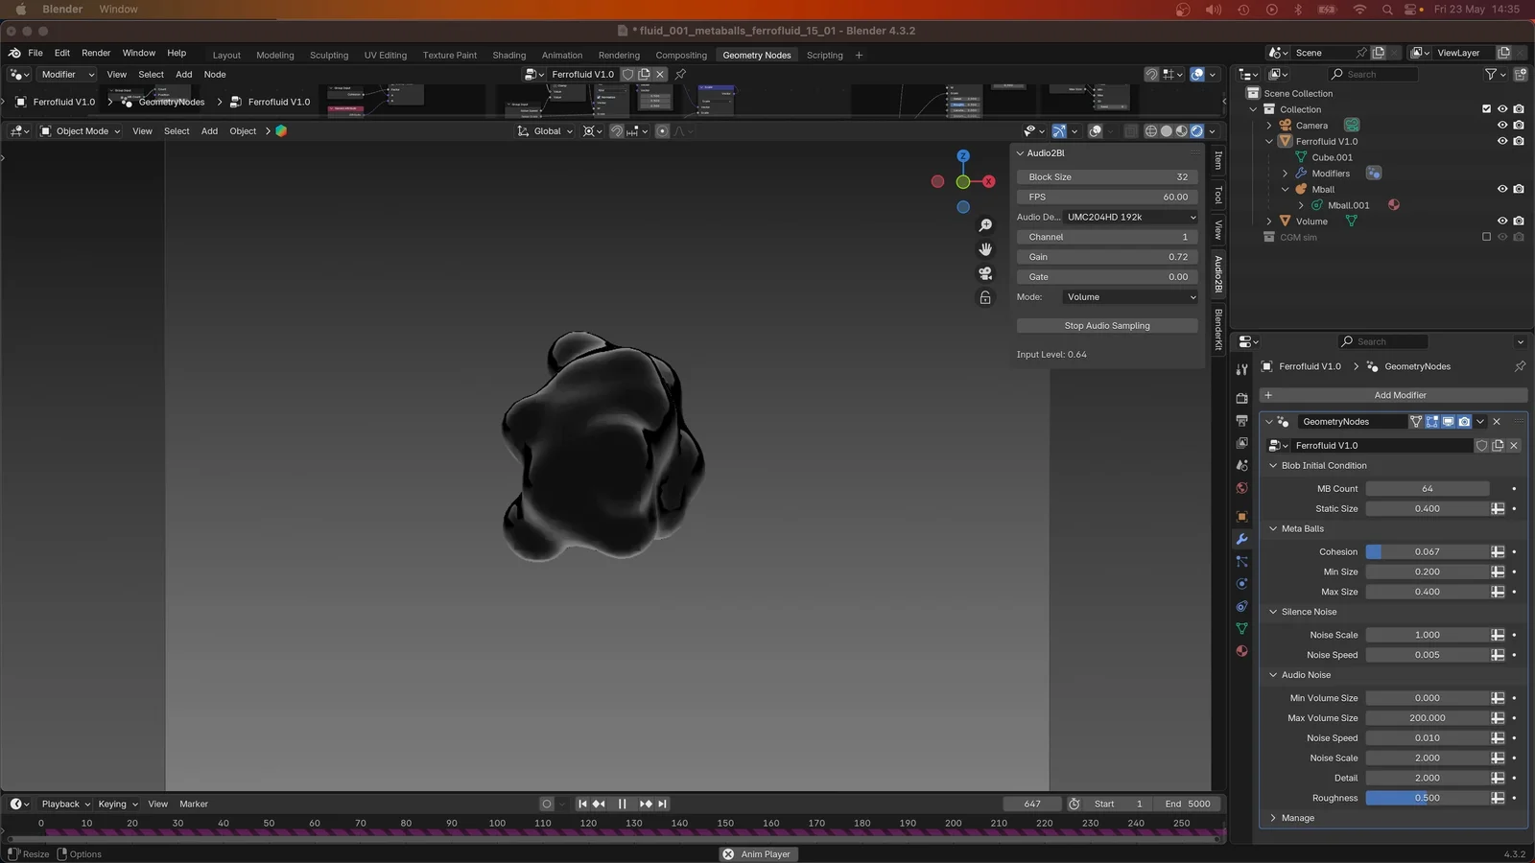Open the Blender Edit menu
This screenshot has height=863, width=1535.
[x=61, y=53]
